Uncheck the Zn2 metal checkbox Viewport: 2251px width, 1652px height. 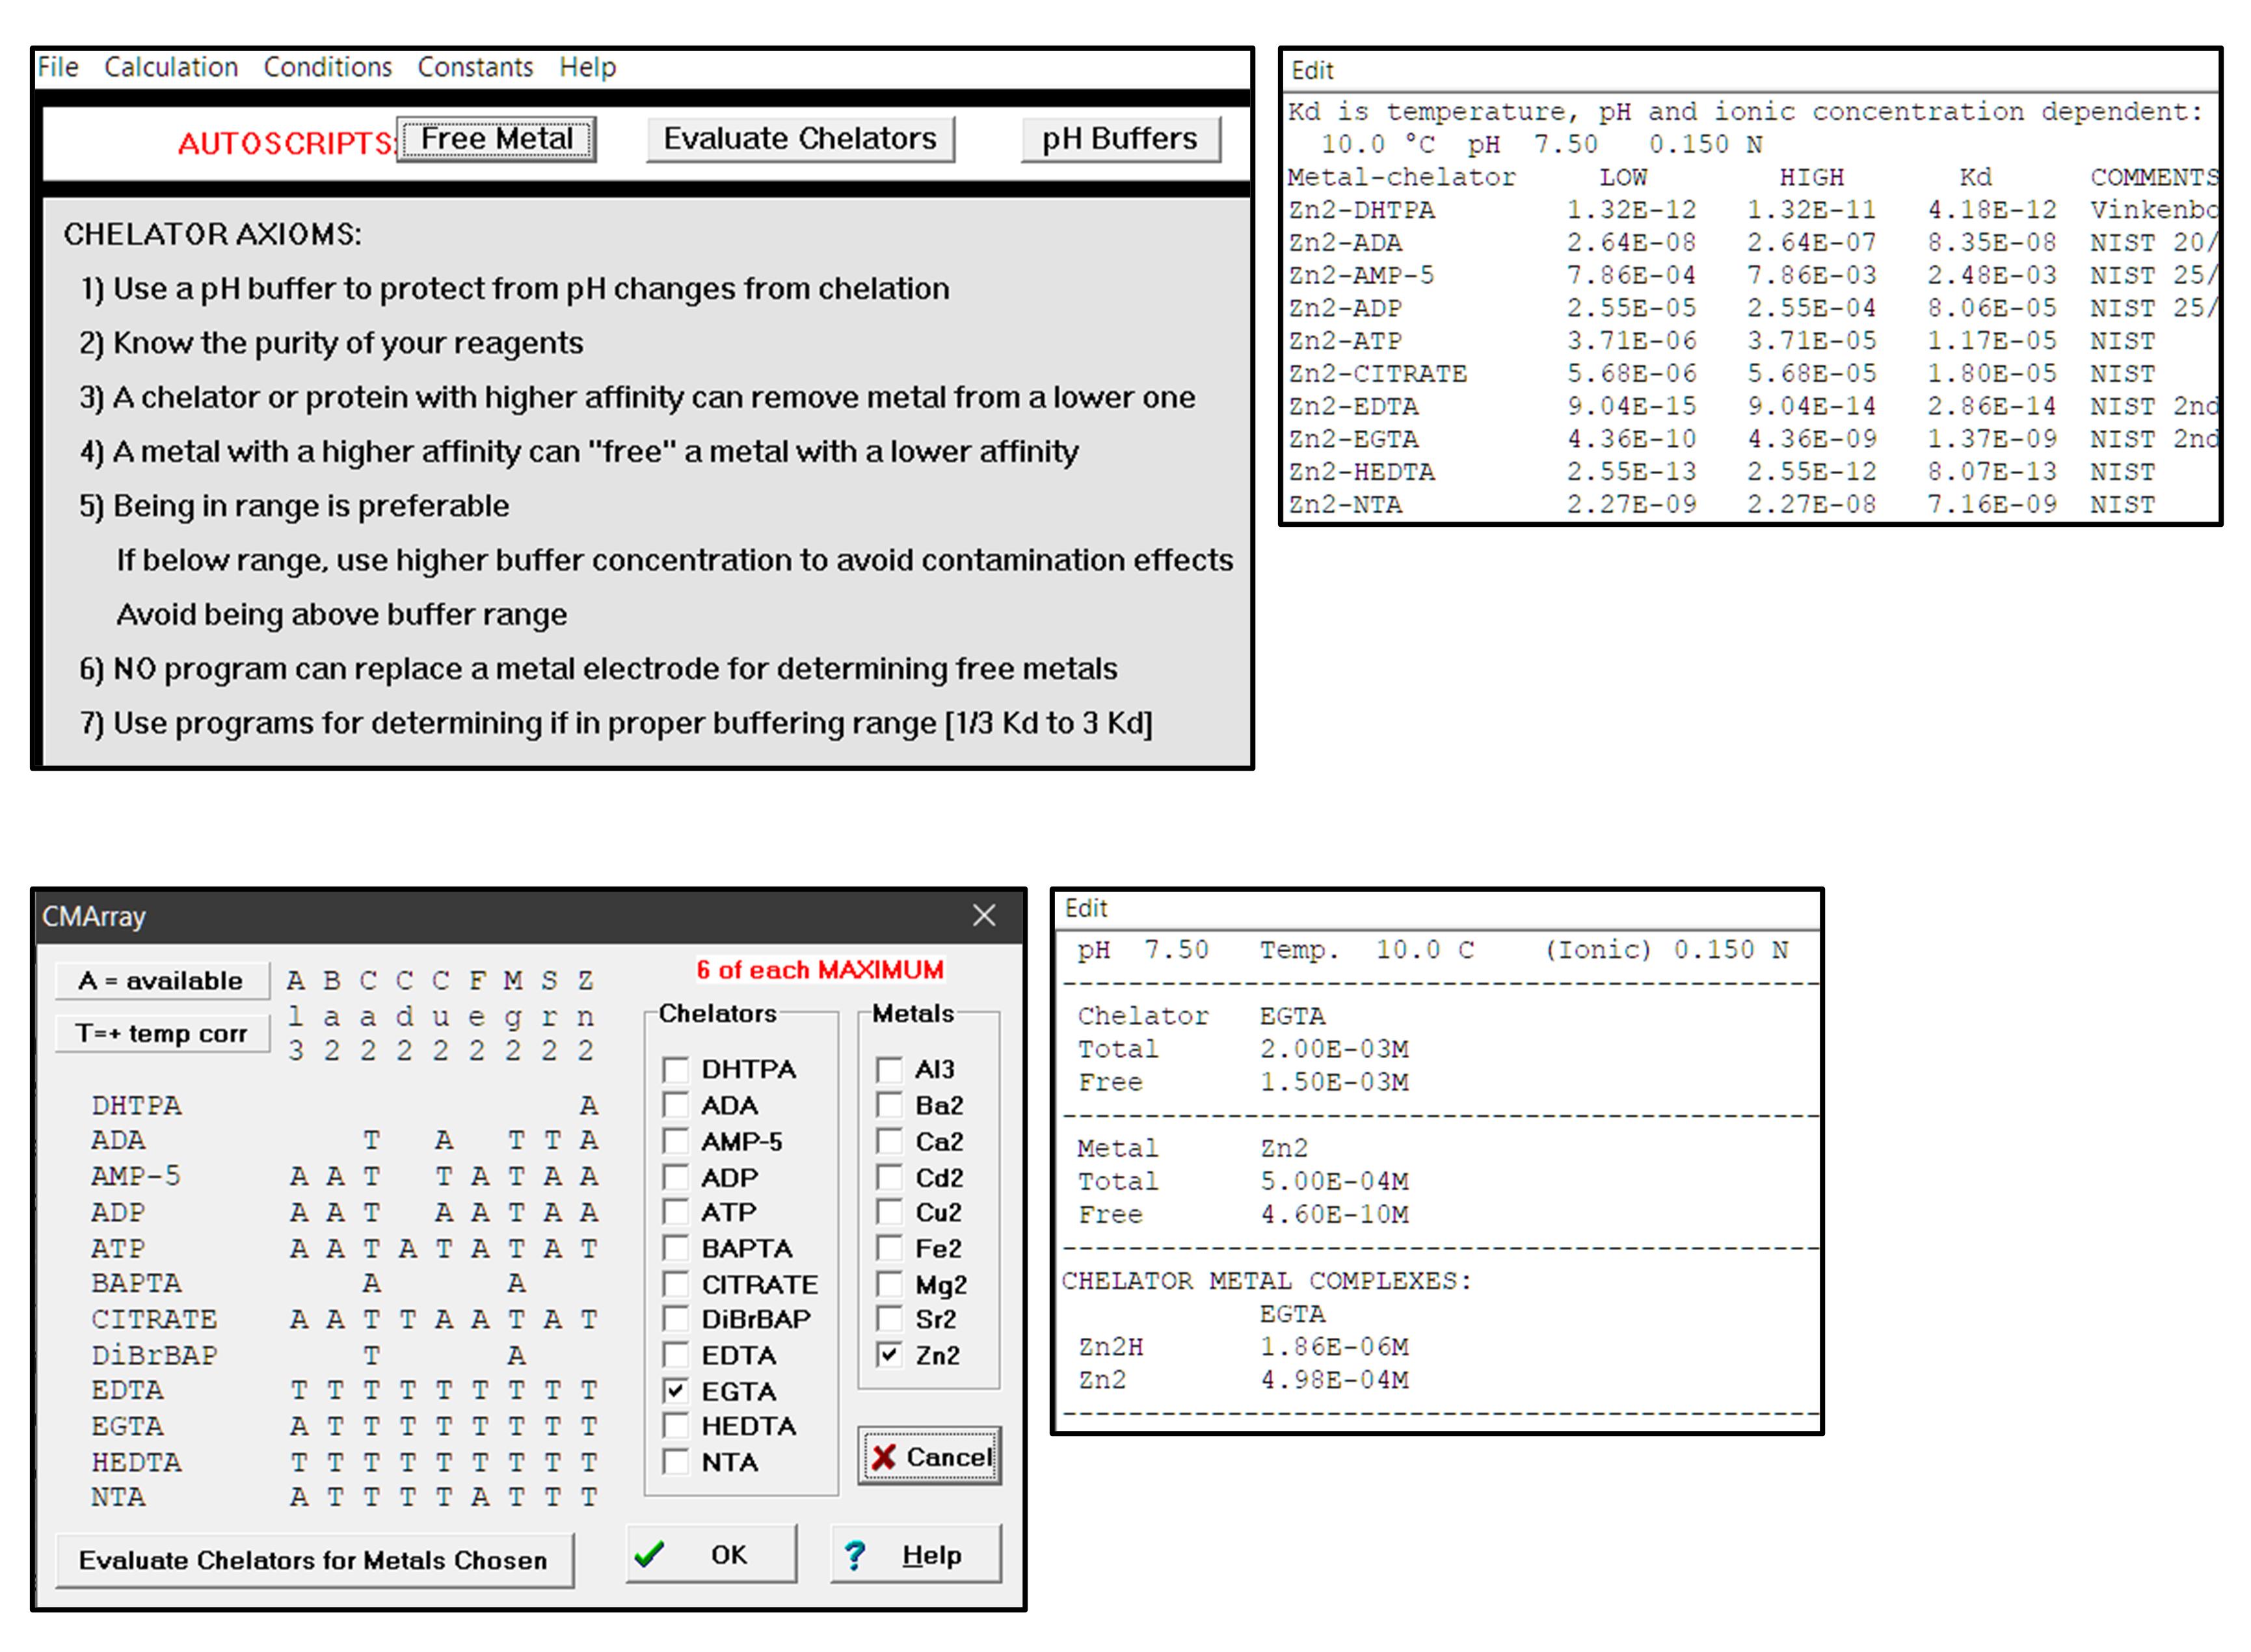[889, 1355]
